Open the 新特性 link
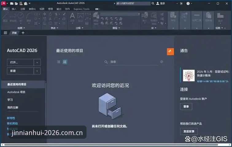Image resolution: width=232 pixels, height=147 pixels. [11, 118]
